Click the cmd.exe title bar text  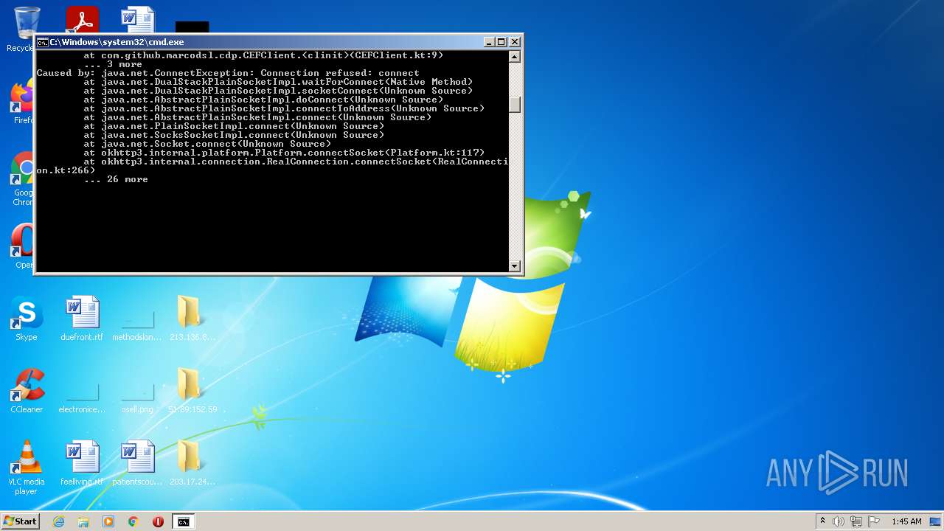(117, 42)
